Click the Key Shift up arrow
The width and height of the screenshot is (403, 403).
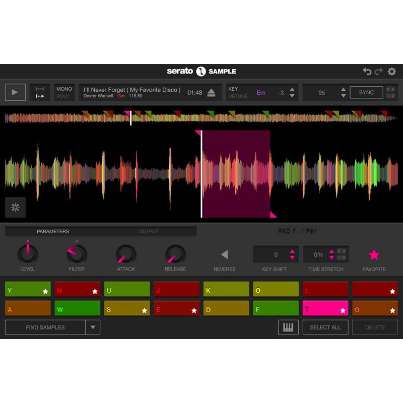pyautogui.click(x=292, y=250)
